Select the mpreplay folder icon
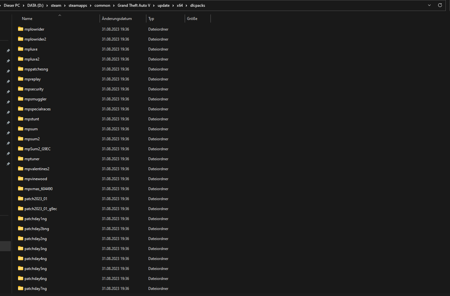This screenshot has height=296, width=450. (21, 79)
